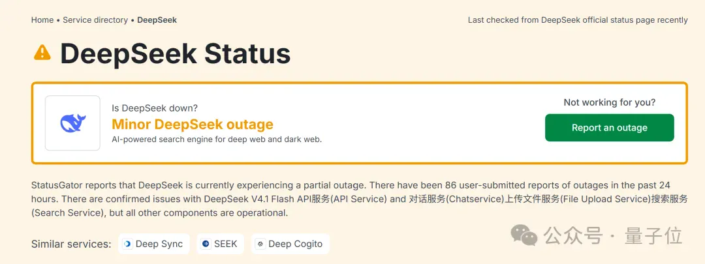Open the Deep Cogito similar service label
The image size is (705, 264).
296,244
